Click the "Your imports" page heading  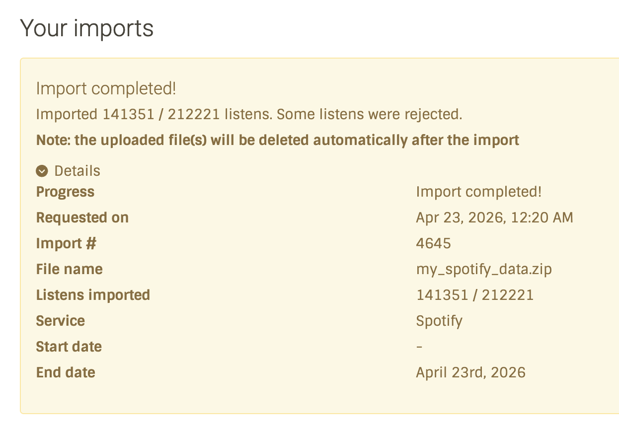87,28
